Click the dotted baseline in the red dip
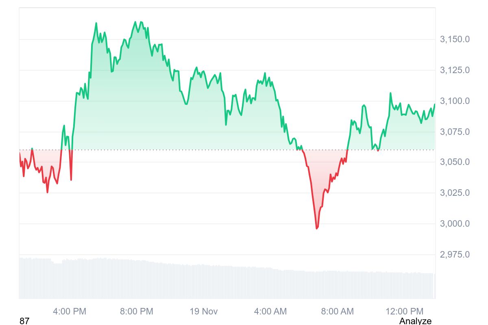 (x=325, y=150)
